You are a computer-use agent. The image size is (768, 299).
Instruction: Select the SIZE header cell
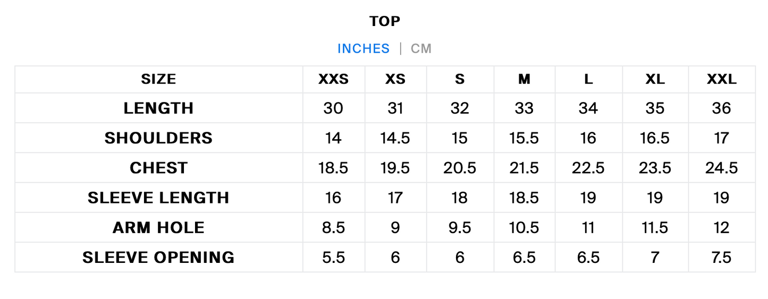[158, 79]
